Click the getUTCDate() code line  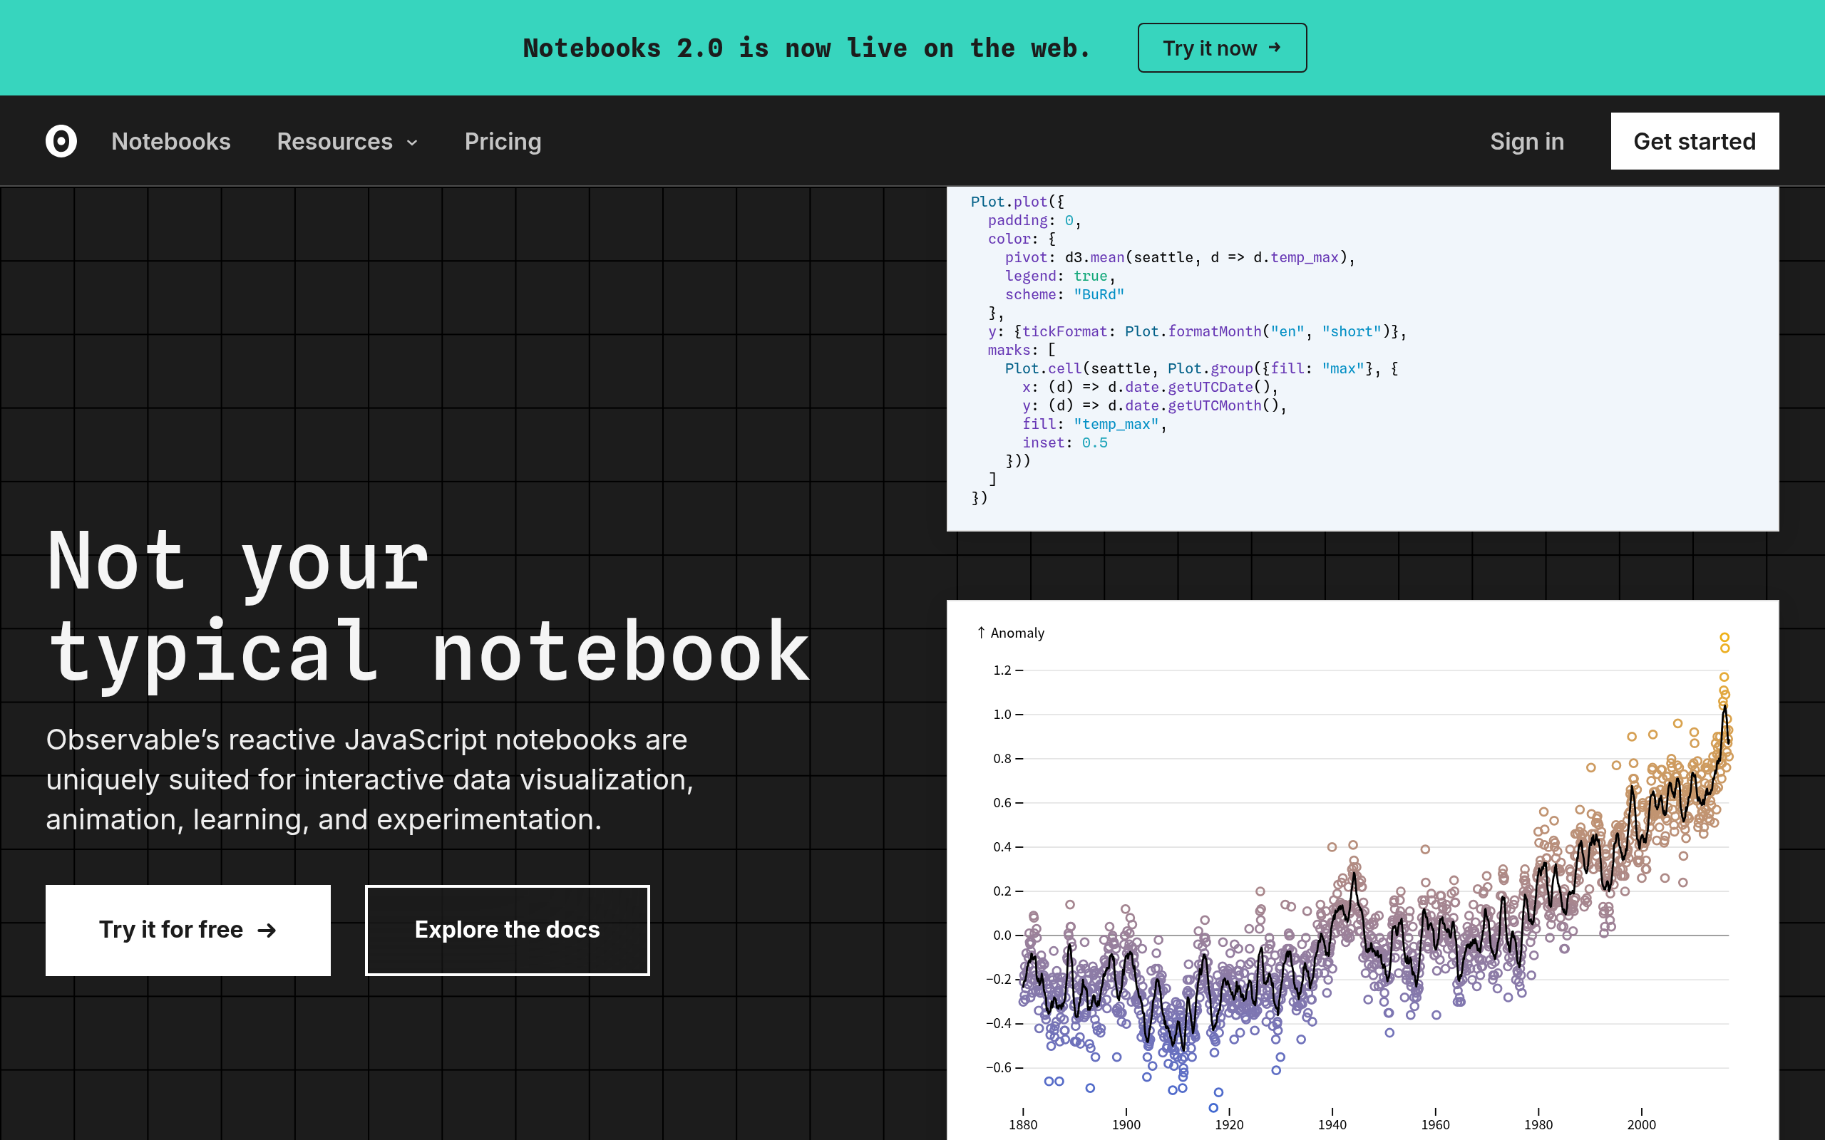1150,388
